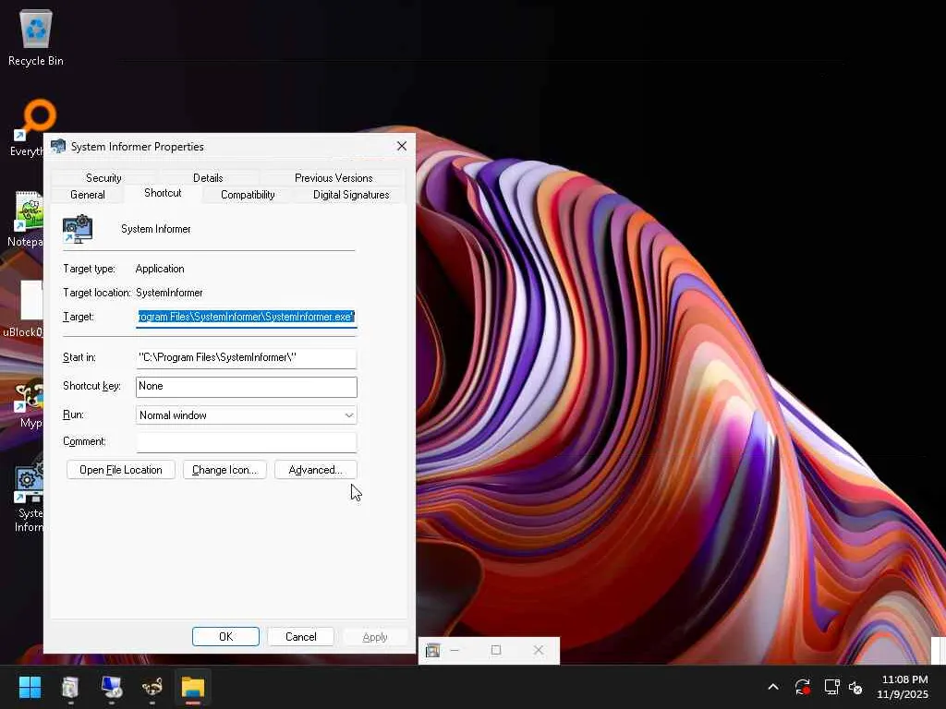Select the uBlock file on desktop
The height and width of the screenshot is (709, 946).
(x=23, y=308)
